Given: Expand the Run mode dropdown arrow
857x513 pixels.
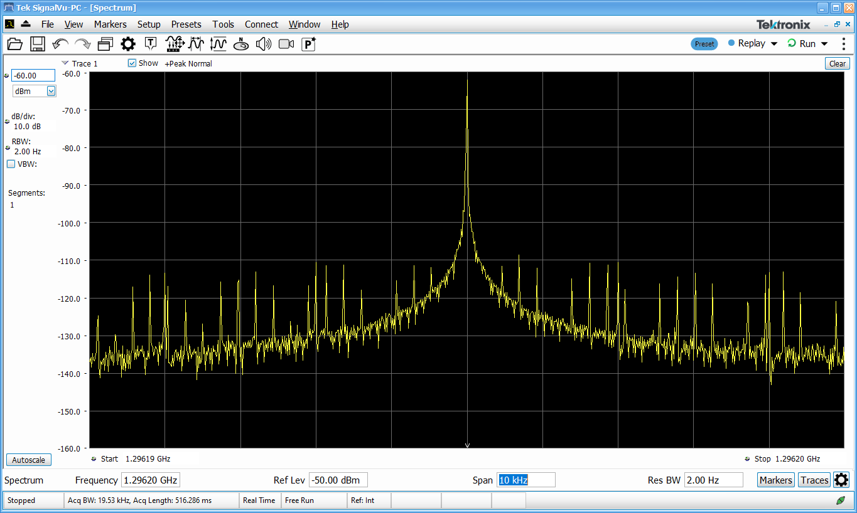Looking at the screenshot, I should coord(824,44).
